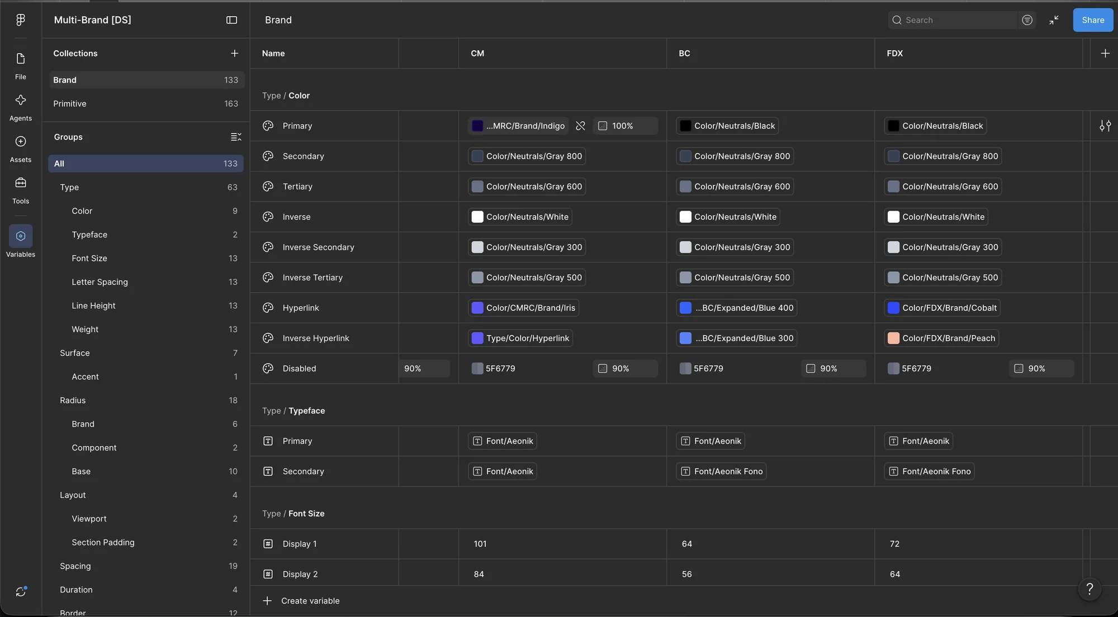Open variable settings icon on Primary row
This screenshot has width=1118, height=617.
[1105, 126]
